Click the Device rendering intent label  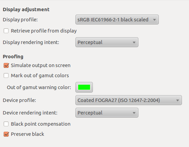coord(30,113)
